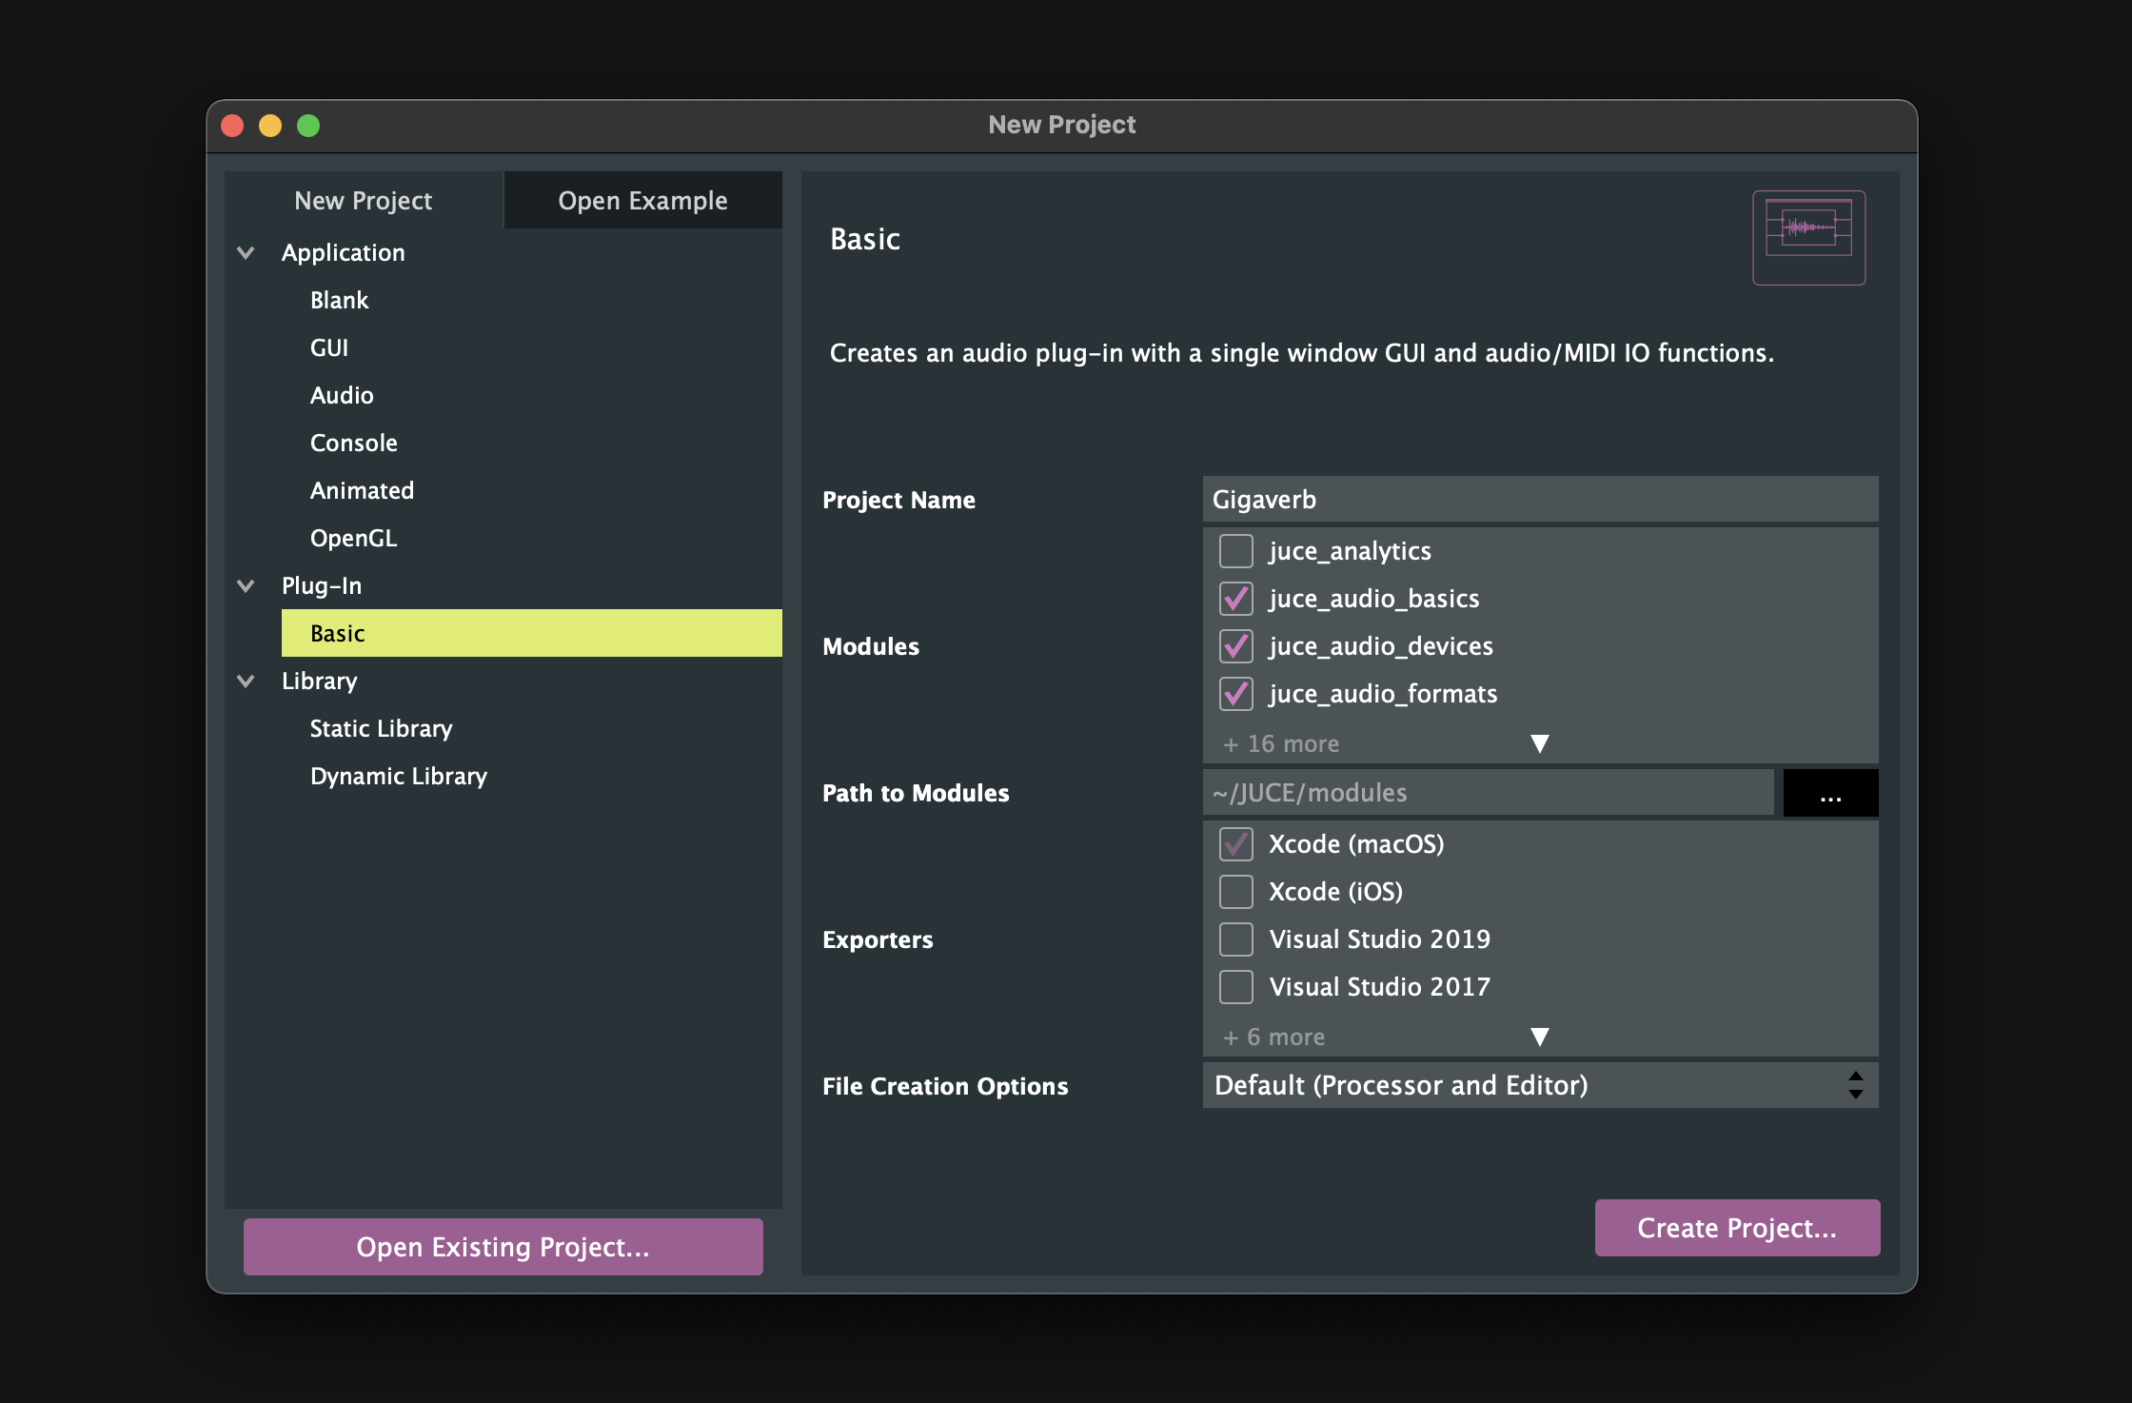Click the Basic plug-in template thumbnail icon

(1808, 237)
